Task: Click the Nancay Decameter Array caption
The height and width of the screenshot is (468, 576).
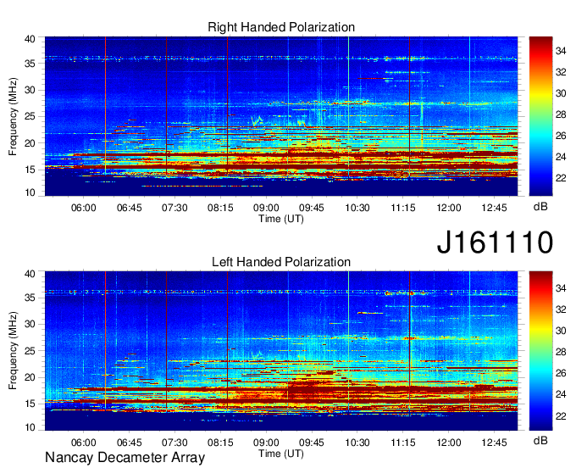Action: tap(125, 457)
